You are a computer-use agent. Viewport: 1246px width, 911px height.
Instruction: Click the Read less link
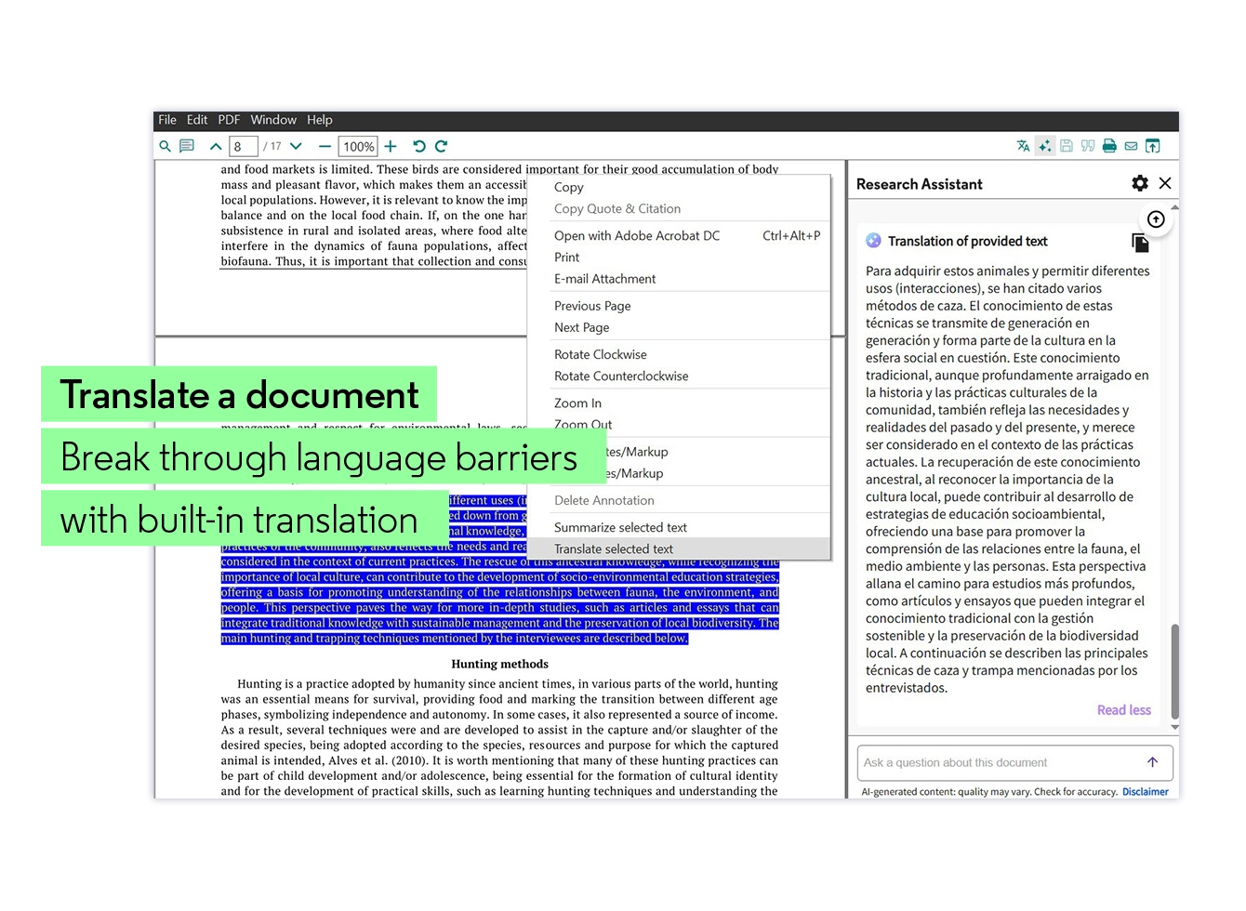1123,710
